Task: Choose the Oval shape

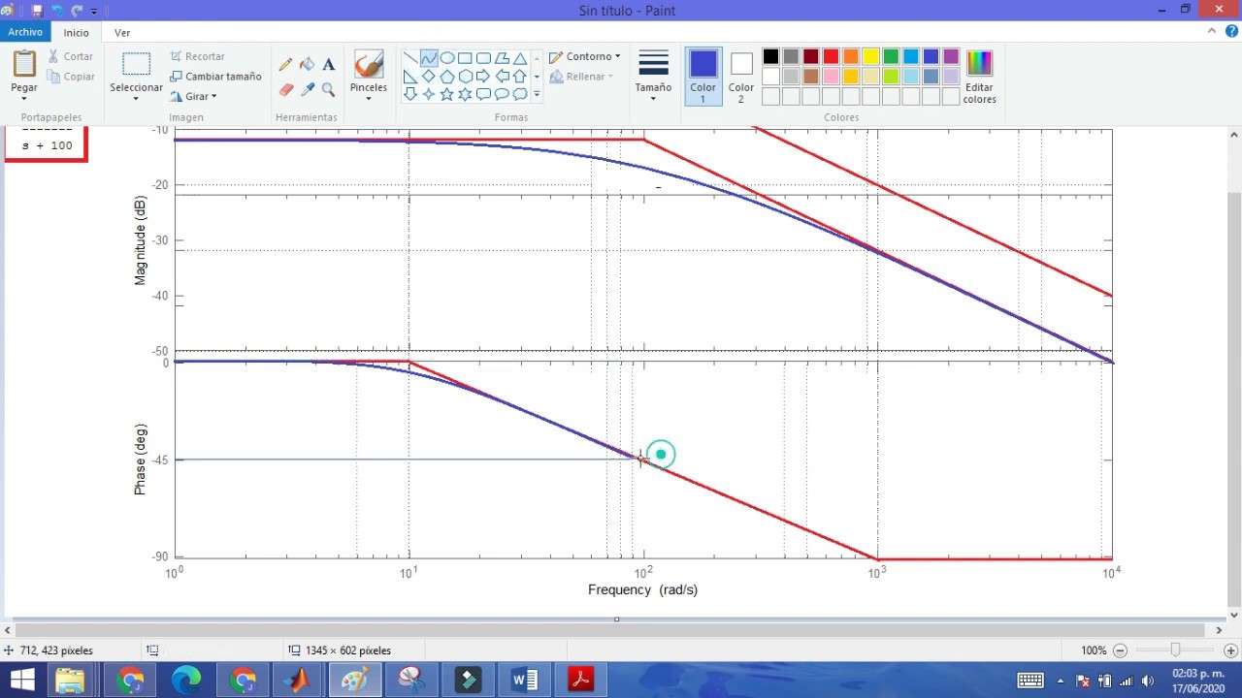Action: (447, 58)
